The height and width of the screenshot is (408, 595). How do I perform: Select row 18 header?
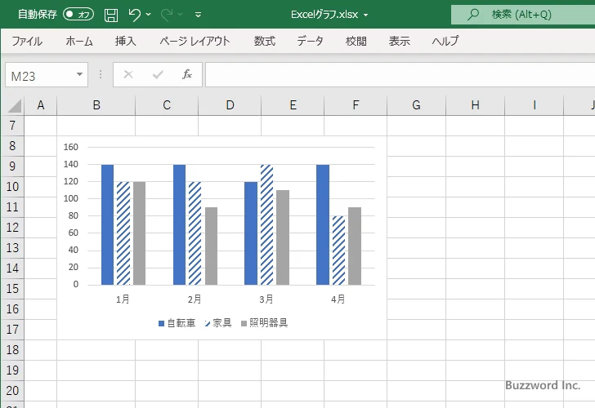tap(12, 350)
